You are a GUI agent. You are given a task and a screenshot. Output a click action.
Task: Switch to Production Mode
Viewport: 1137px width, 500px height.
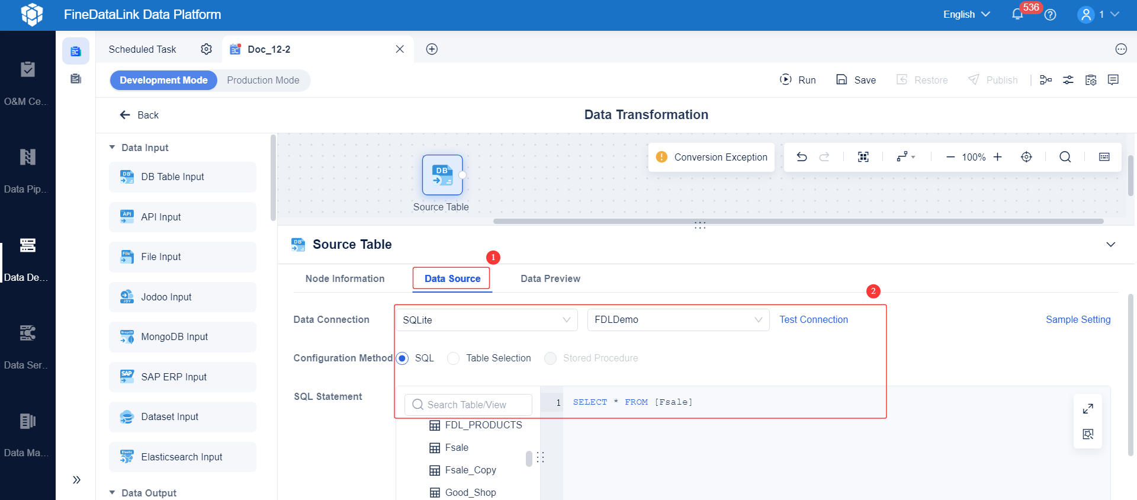tap(263, 80)
